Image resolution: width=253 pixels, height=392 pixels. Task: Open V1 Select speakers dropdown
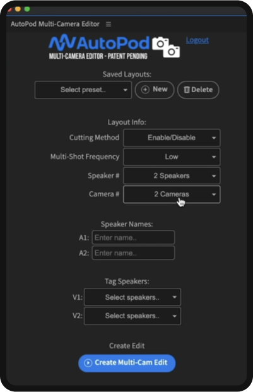132,297
